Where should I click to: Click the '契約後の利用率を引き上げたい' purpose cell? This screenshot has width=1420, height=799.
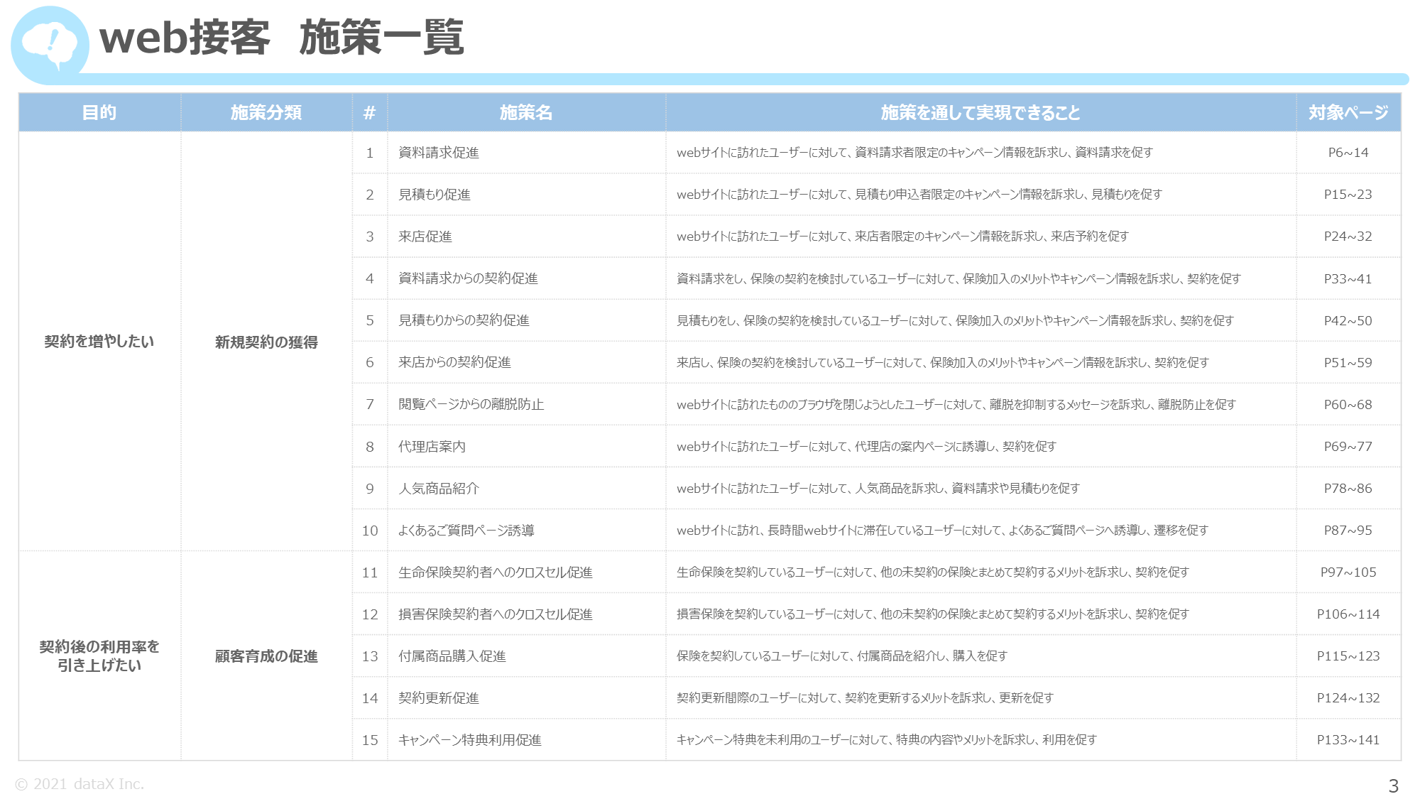(x=99, y=656)
